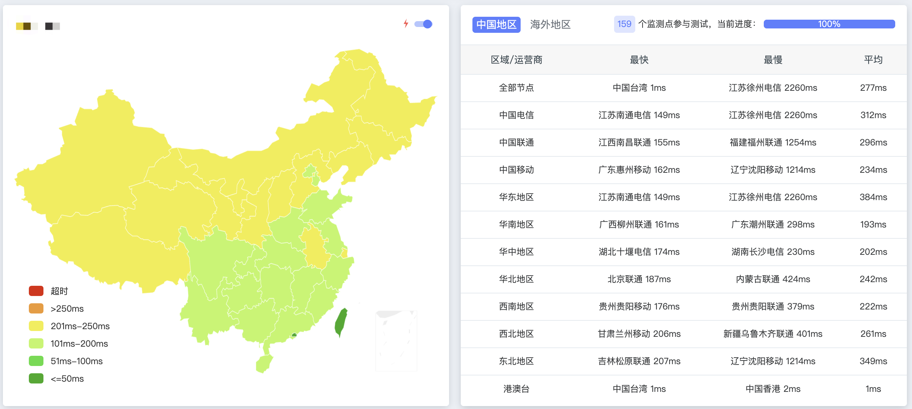
Task: Click the 201ms-250ms yellow legend square
Action: [x=35, y=326]
